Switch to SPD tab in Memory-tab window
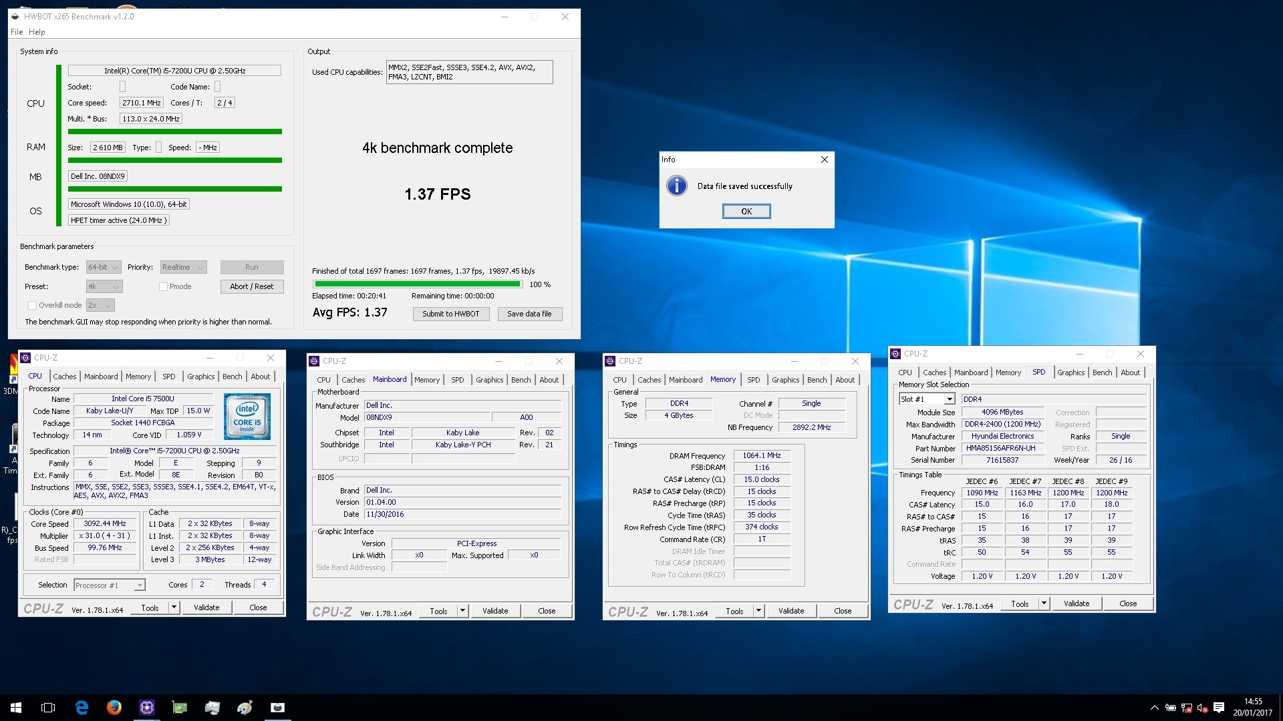The height and width of the screenshot is (721, 1283). point(754,380)
